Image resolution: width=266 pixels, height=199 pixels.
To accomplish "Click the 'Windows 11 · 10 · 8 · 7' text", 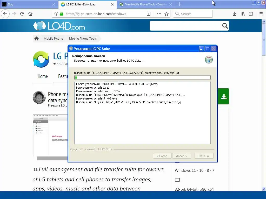I will [194, 170].
